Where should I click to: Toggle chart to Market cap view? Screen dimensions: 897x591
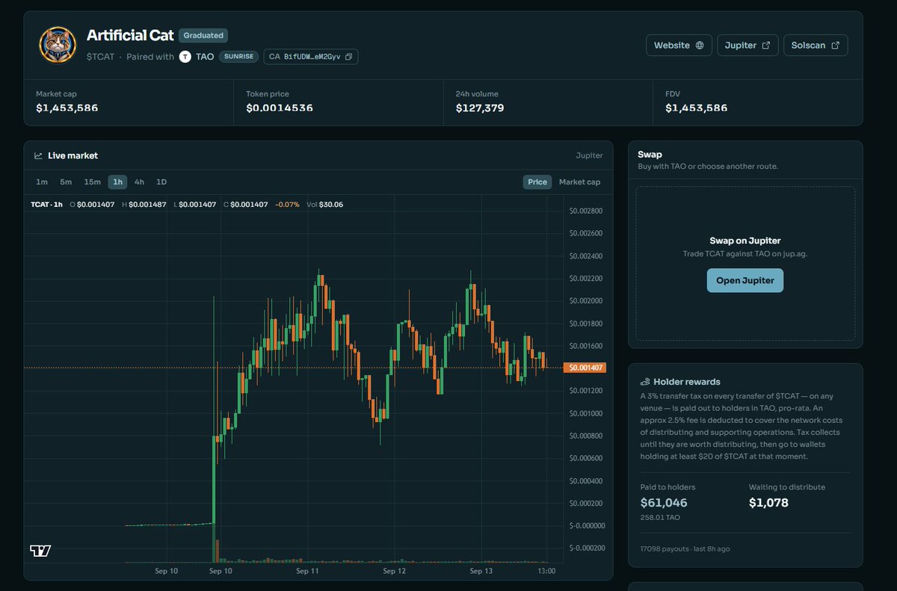click(x=579, y=182)
